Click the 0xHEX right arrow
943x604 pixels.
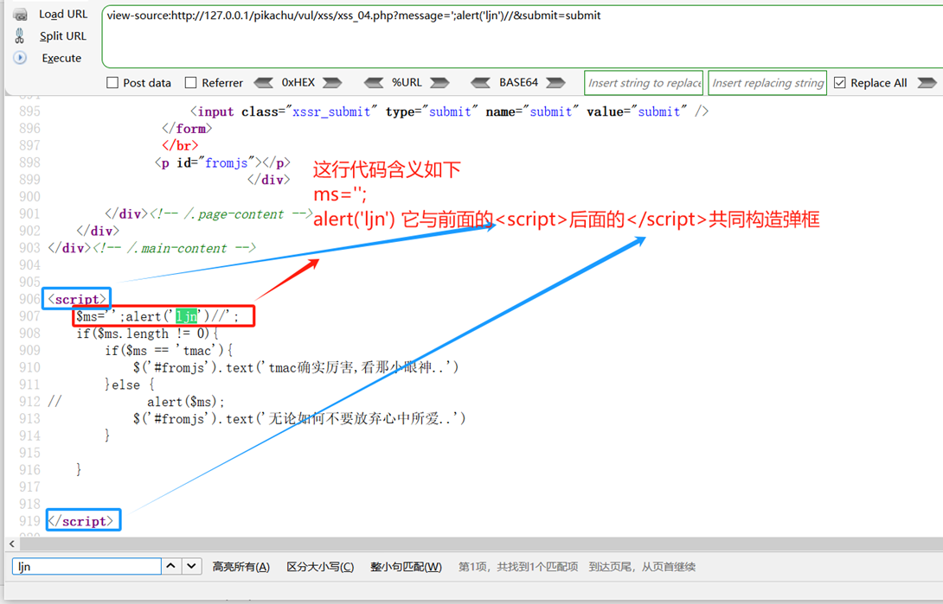332,82
